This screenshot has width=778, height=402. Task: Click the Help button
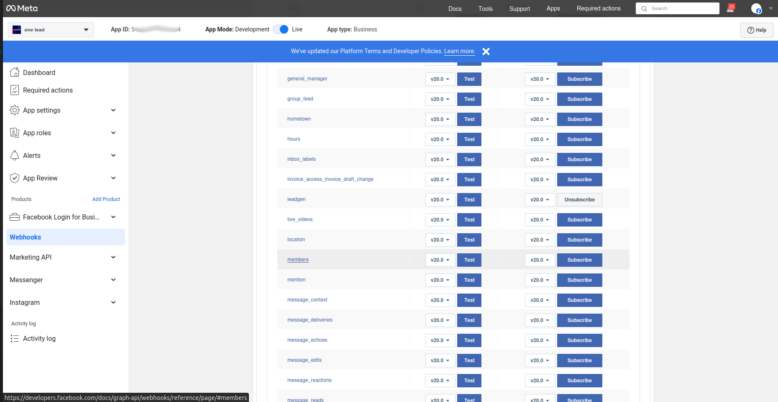point(757,30)
